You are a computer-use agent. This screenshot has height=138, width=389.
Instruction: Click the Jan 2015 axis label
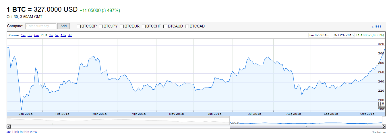pyautogui.click(x=26, y=114)
